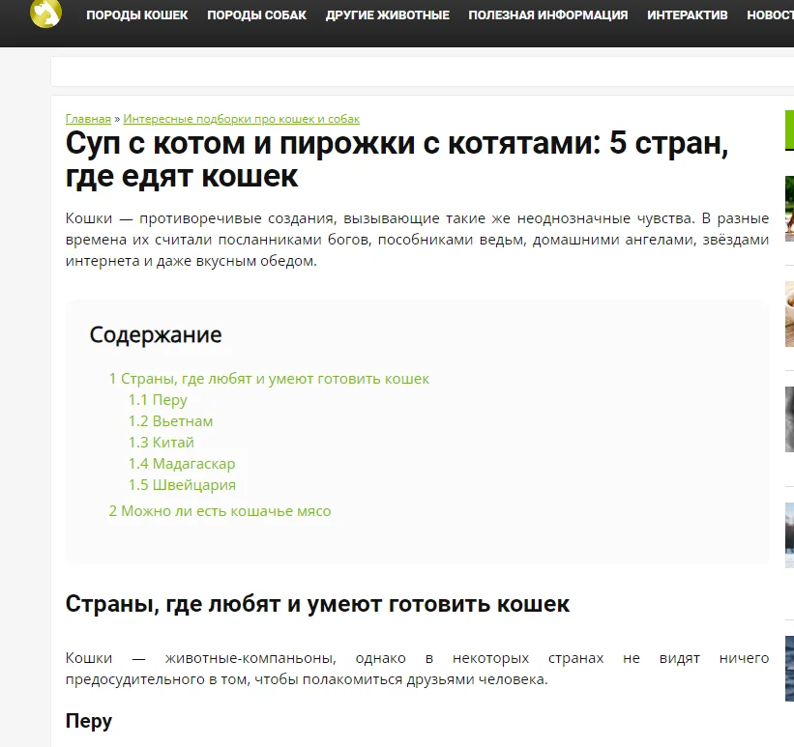Viewport: 794px width, 747px height.
Task: Open the «ПОРОДЫ СОБАК» menu
Action: pos(257,14)
